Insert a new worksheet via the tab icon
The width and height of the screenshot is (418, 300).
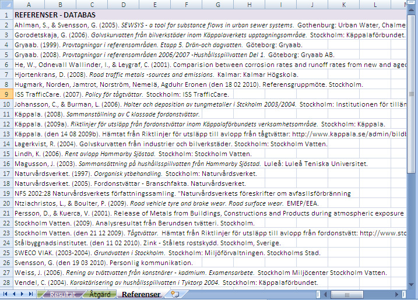[x=175, y=294]
